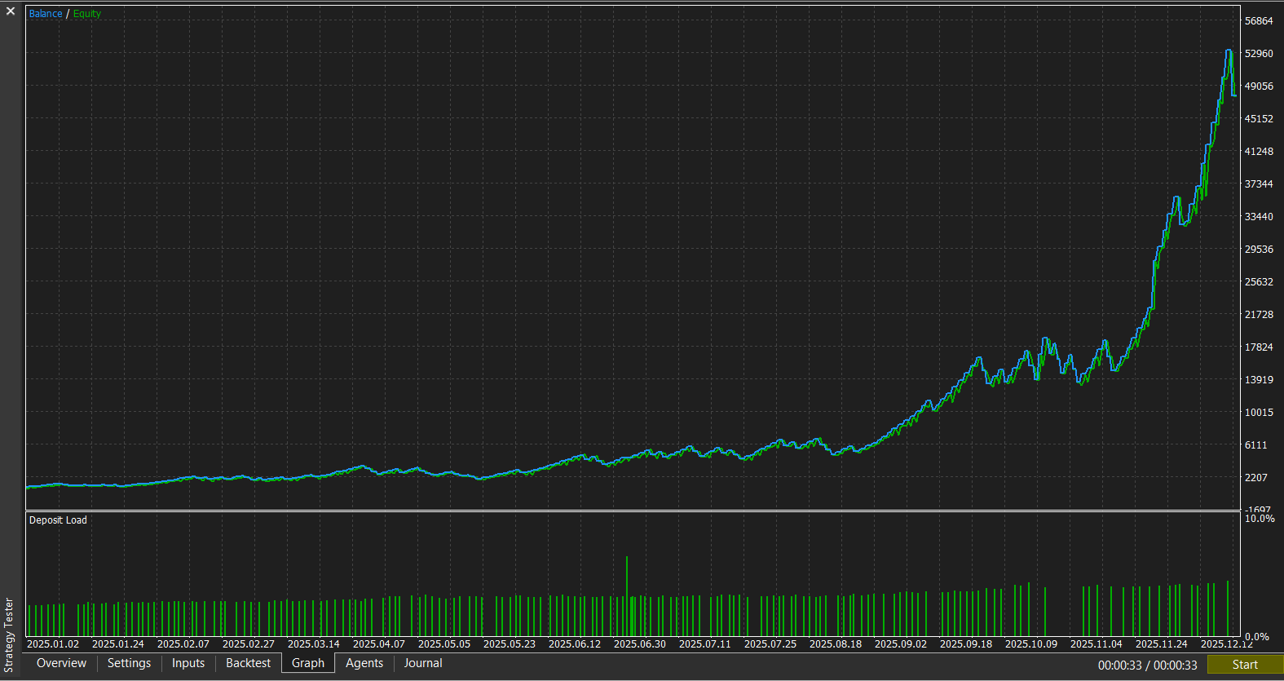
Task: Click the 2025.04.07 date label
Action: pos(379,644)
